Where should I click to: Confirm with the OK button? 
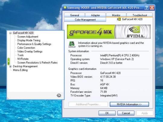(107, 113)
